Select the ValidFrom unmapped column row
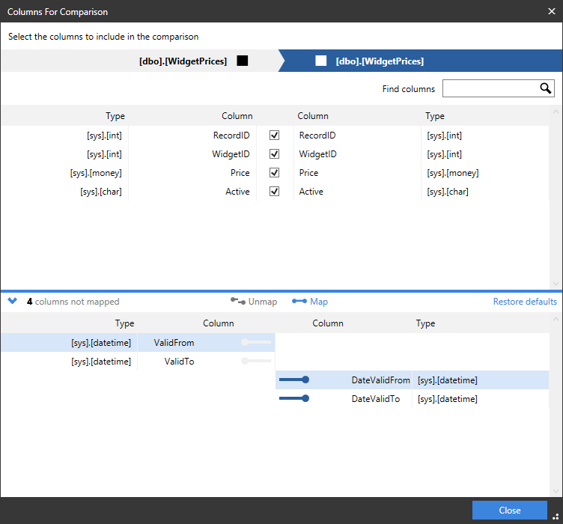 [174, 342]
